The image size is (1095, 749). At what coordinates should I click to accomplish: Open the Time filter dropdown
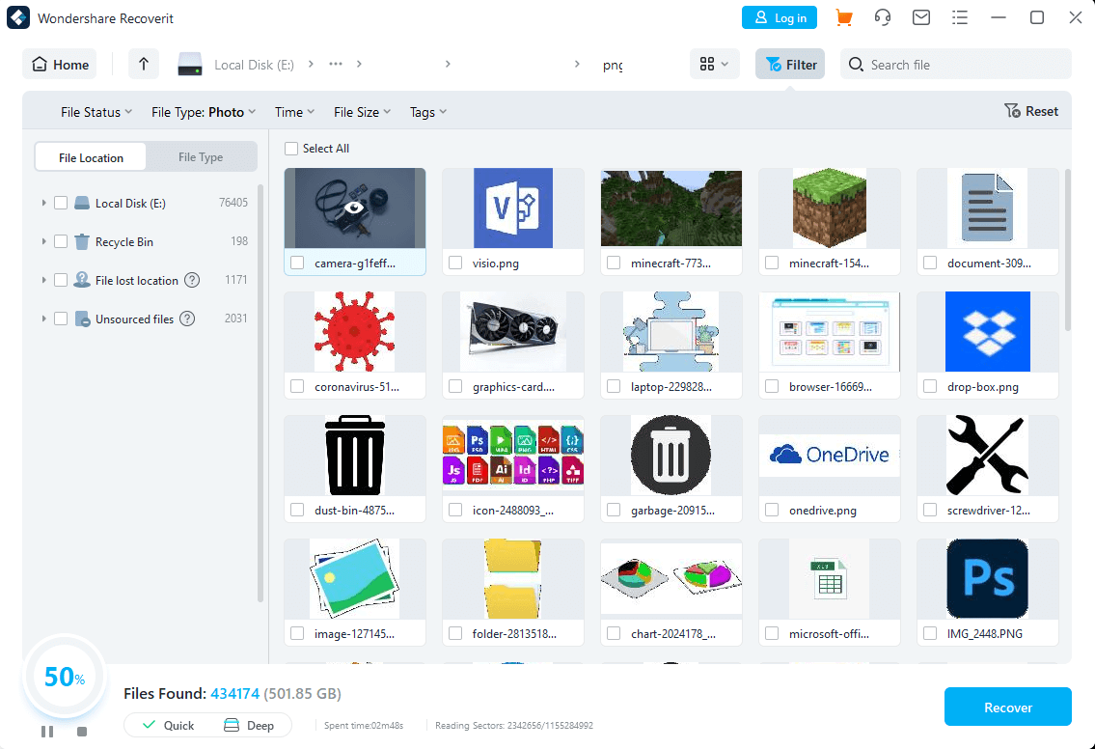click(294, 112)
